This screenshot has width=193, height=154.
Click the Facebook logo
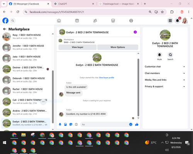click(5, 20)
